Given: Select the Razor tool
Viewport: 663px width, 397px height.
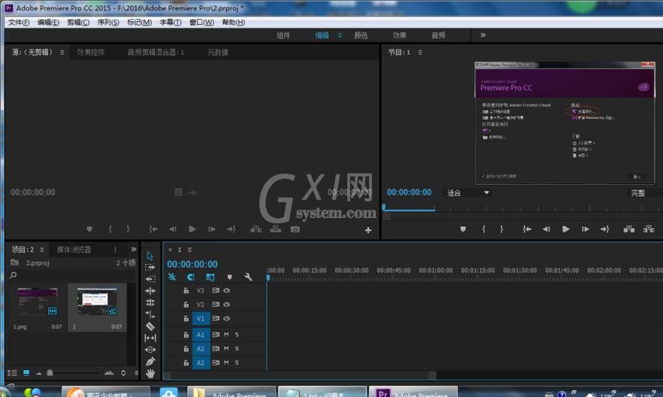Looking at the screenshot, I should coord(150,326).
